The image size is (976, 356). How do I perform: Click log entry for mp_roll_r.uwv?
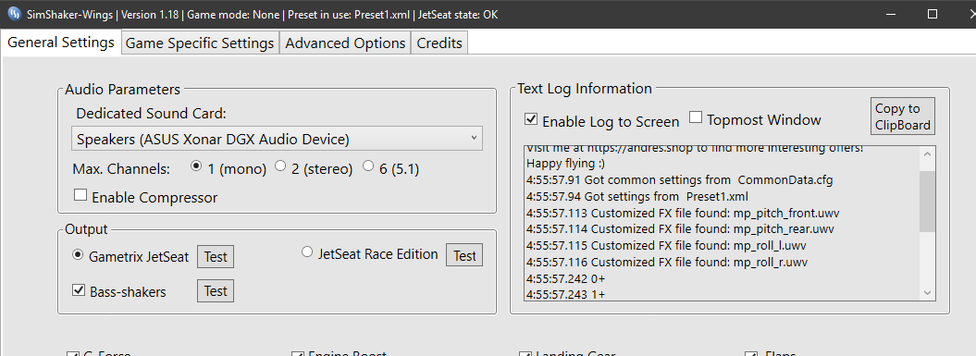point(667,262)
